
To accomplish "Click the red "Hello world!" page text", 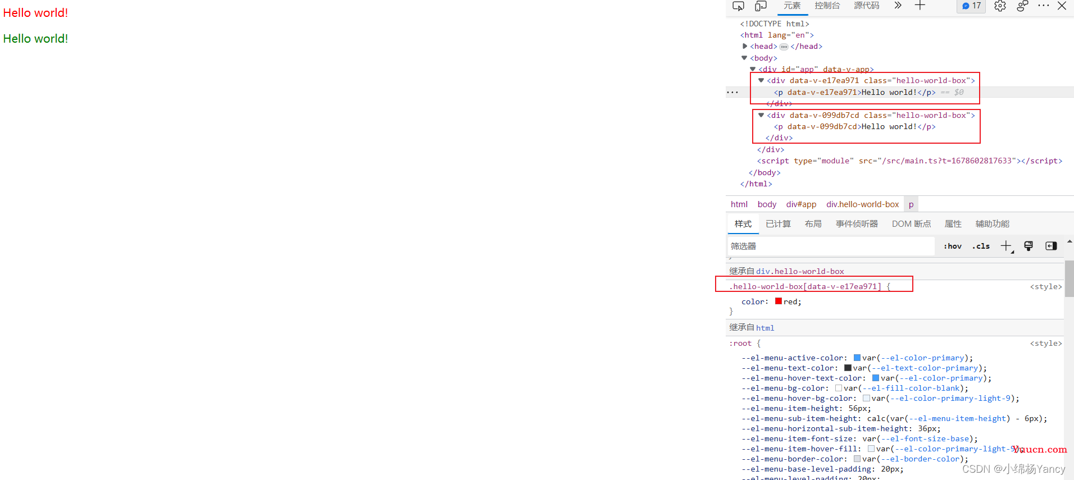I will tap(35, 12).
